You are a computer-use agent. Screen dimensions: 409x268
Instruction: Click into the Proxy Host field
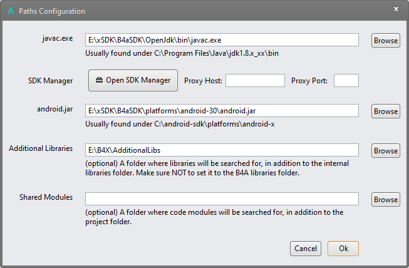point(255,81)
